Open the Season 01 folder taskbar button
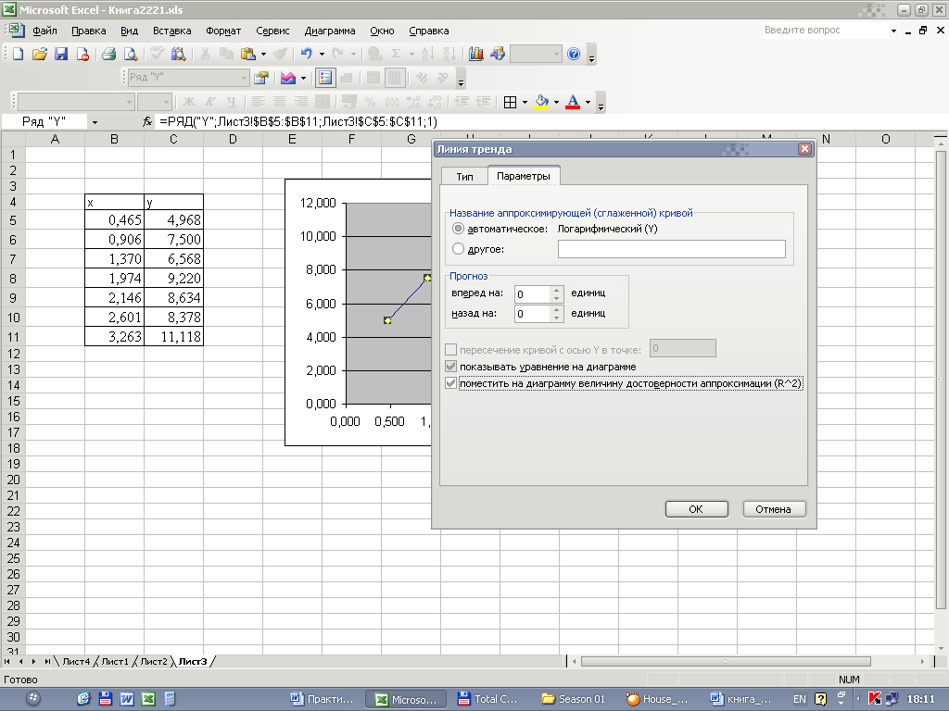The image size is (949, 711). pos(574,699)
